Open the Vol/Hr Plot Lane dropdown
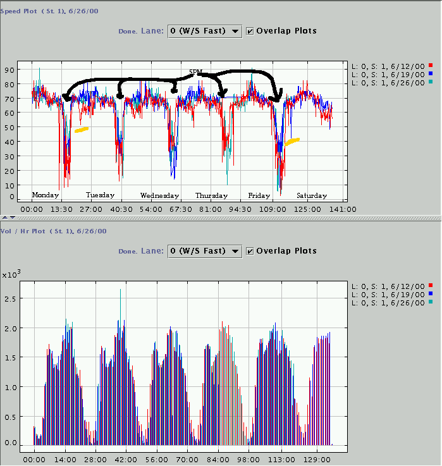Image resolution: width=442 pixels, height=466 pixels. point(204,251)
